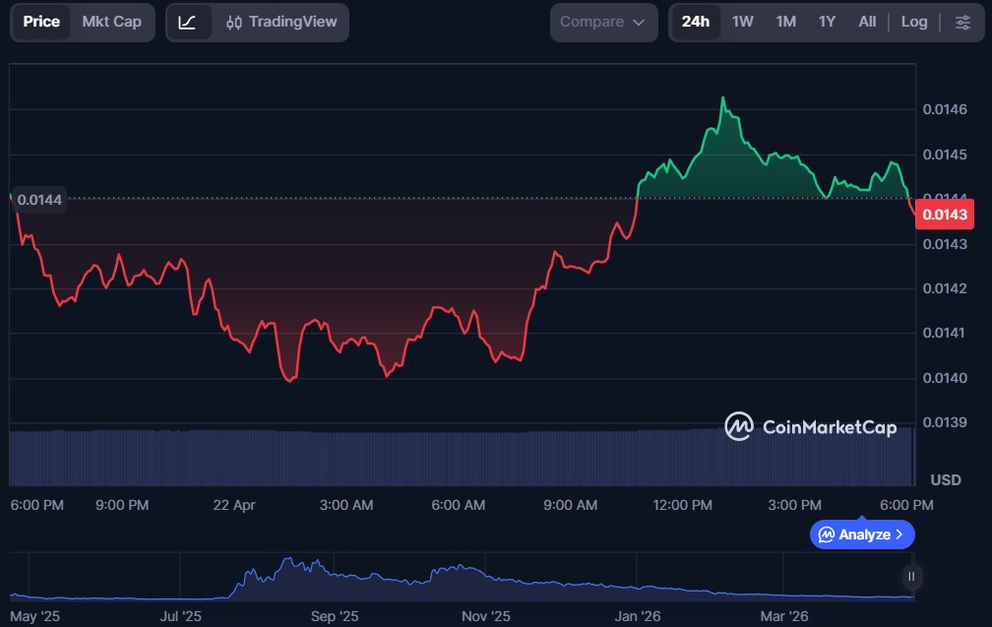Click the 0.0144 opening price label
The image size is (992, 627).
[x=39, y=200]
